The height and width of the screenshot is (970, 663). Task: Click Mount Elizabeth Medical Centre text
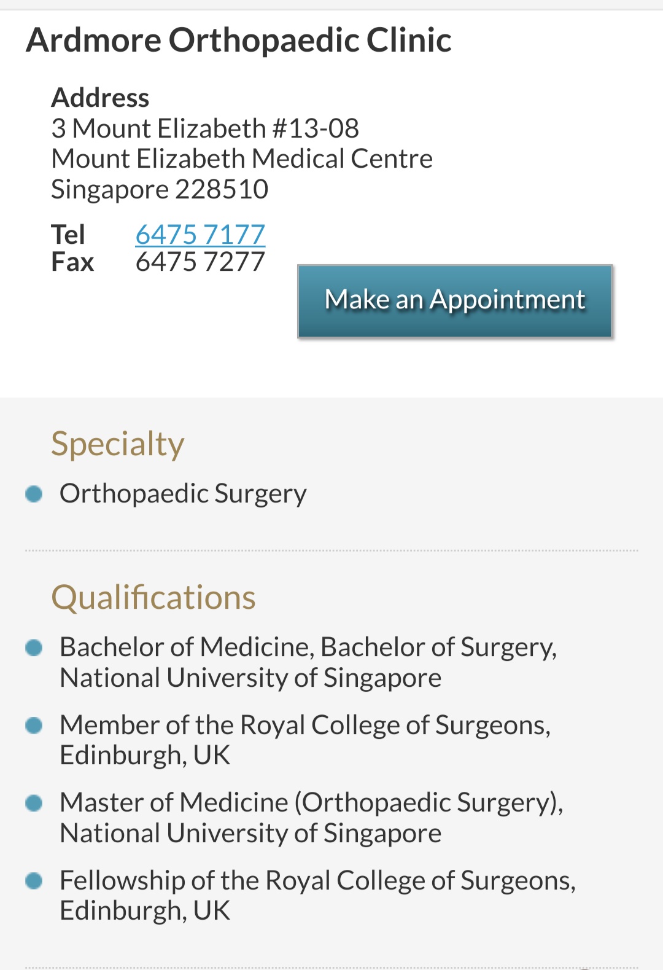tap(242, 158)
